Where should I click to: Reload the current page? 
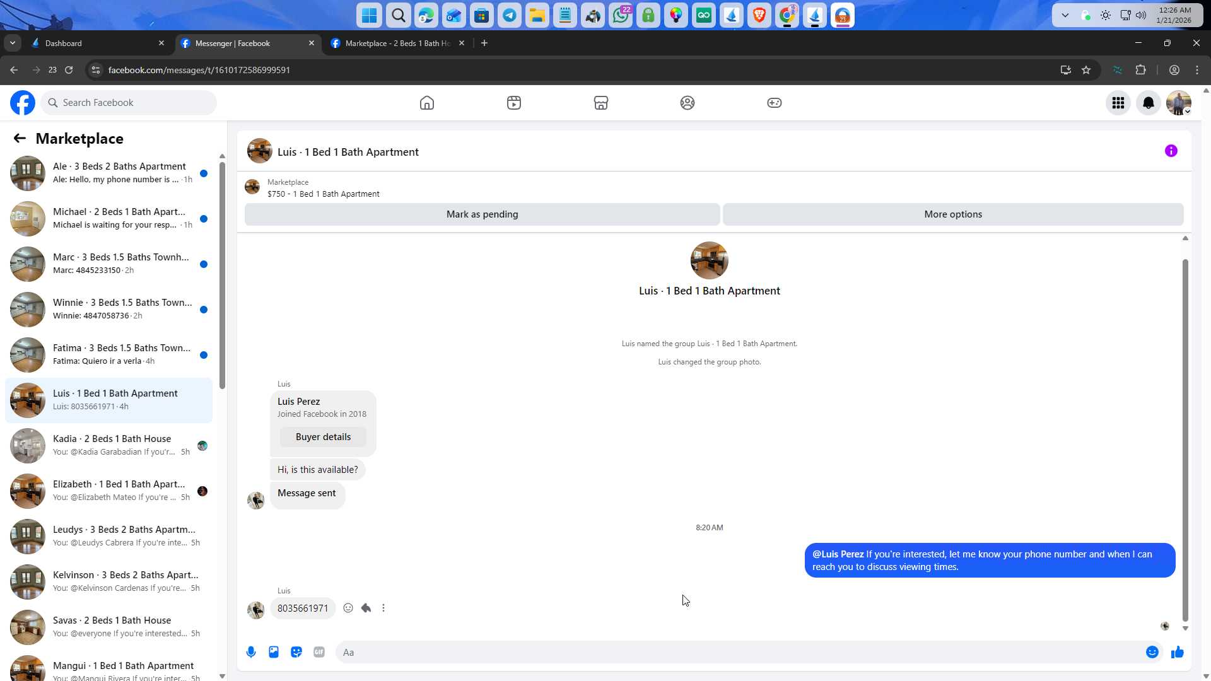(x=69, y=70)
